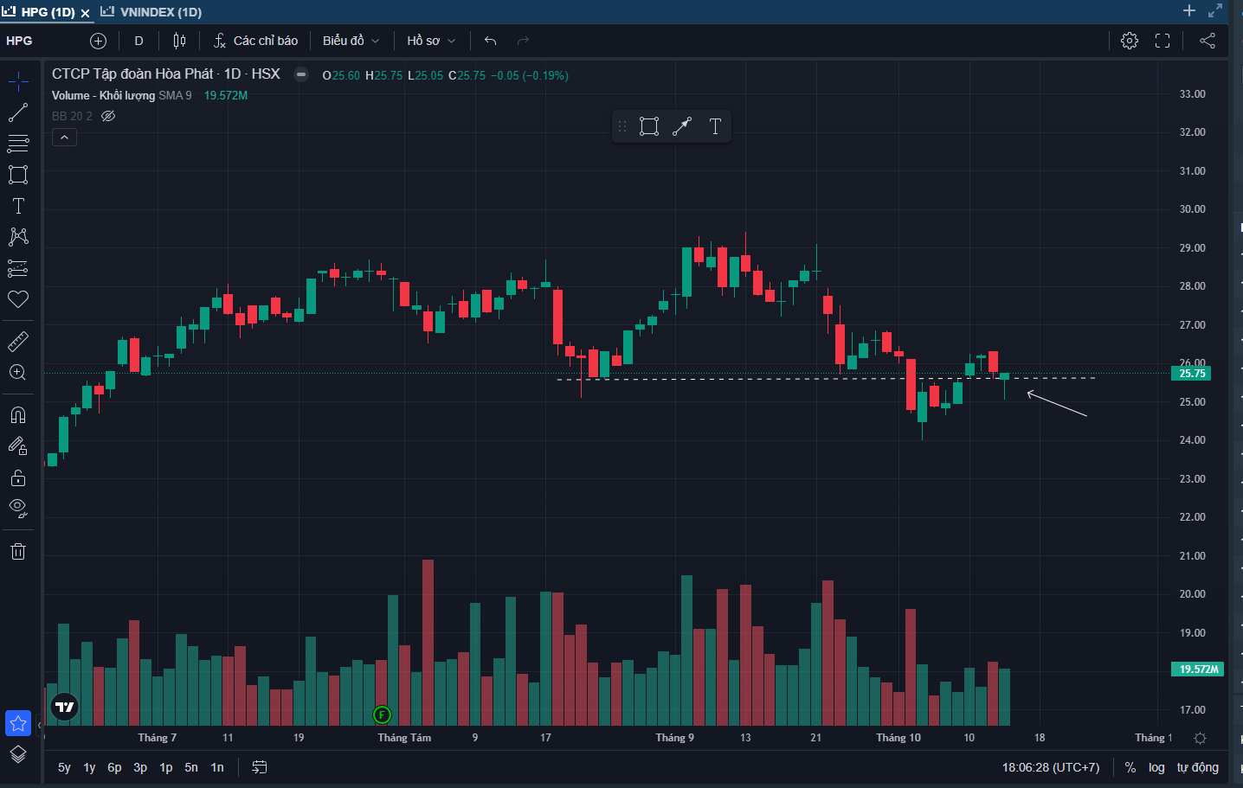The height and width of the screenshot is (788, 1243).
Task: Open chart settings gear in top toolbar
Action: coord(1129,41)
